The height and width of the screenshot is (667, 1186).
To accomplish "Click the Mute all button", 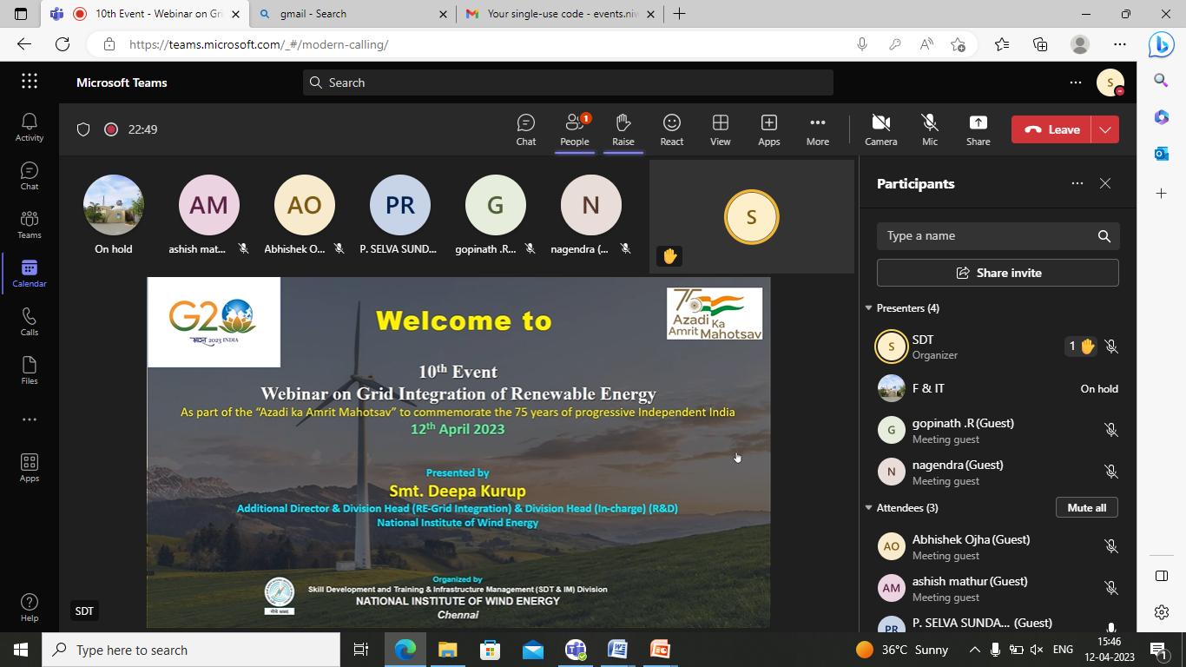I will tap(1086, 507).
